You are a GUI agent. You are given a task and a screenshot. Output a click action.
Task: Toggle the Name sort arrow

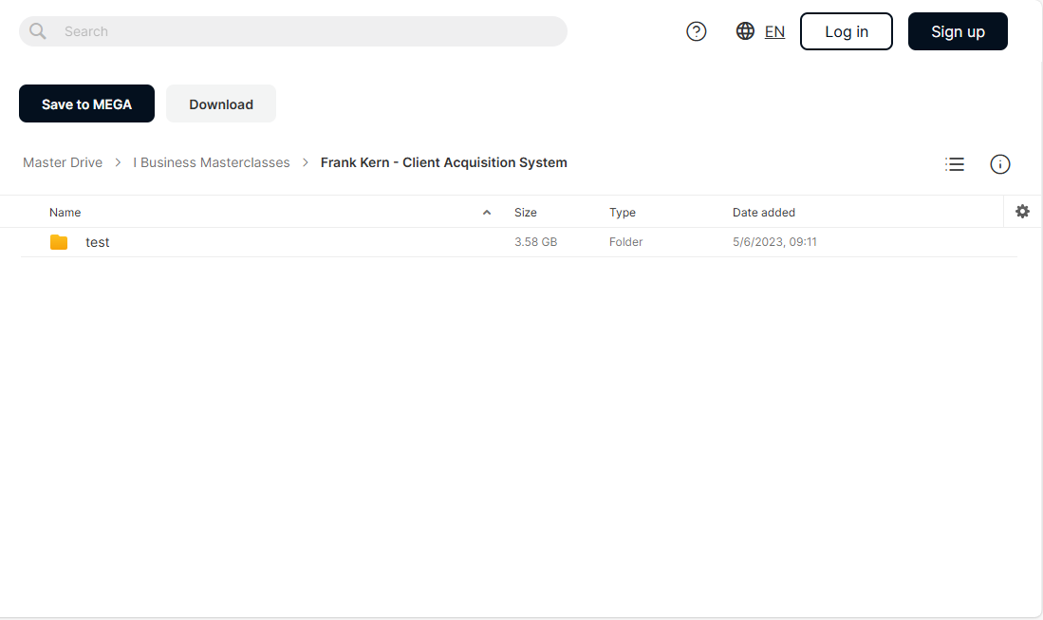coord(487,213)
